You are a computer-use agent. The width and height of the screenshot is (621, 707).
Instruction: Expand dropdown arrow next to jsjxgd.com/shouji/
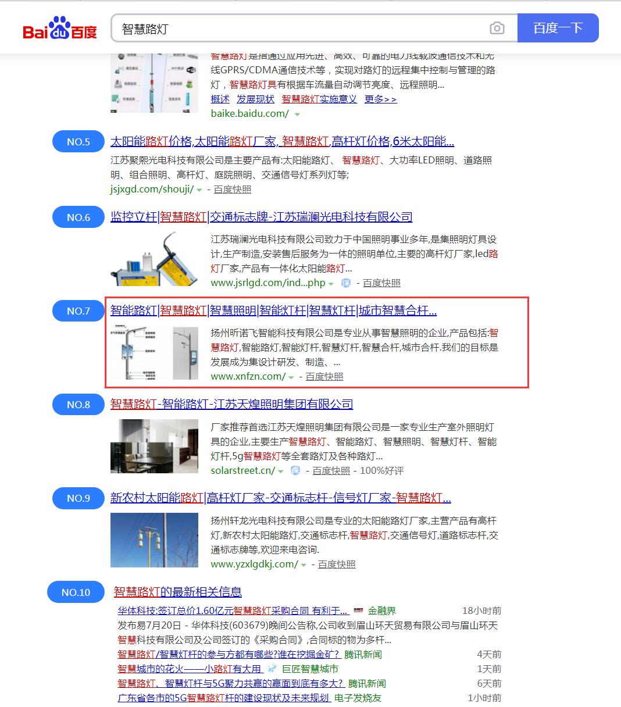tap(199, 190)
